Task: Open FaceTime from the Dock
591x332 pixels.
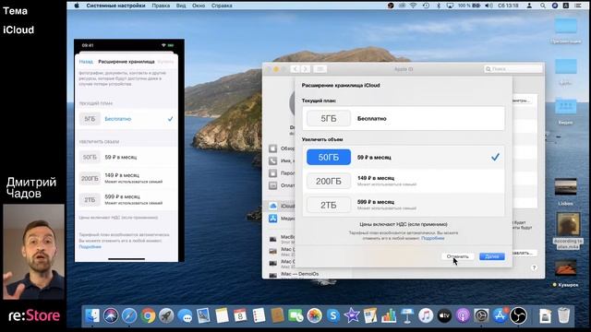Action: point(295,315)
